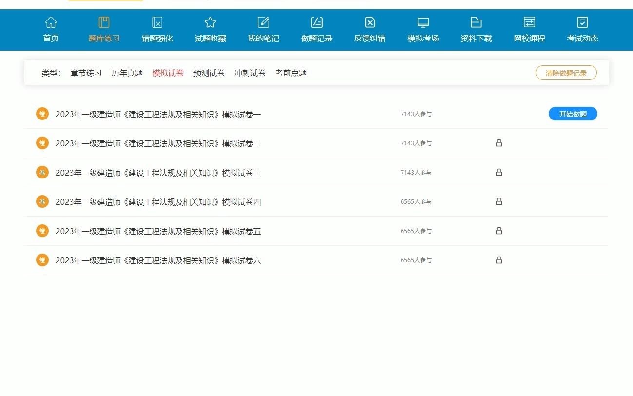
Task: Click lock icon for 模拟试卷六
Action: (x=499, y=260)
